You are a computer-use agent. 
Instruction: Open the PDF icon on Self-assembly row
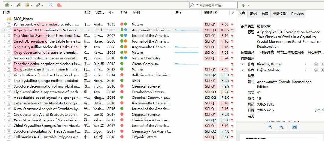tap(232, 24)
